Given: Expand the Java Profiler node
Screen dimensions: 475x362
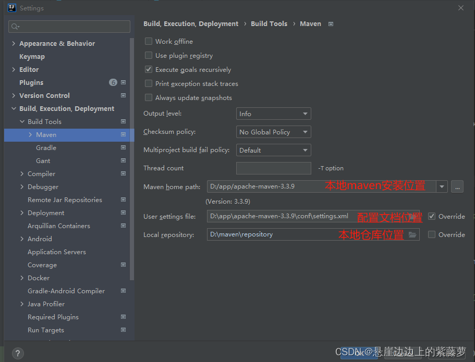Looking at the screenshot, I should tap(22, 304).
